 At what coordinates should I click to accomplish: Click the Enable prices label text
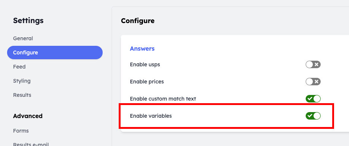point(147,82)
